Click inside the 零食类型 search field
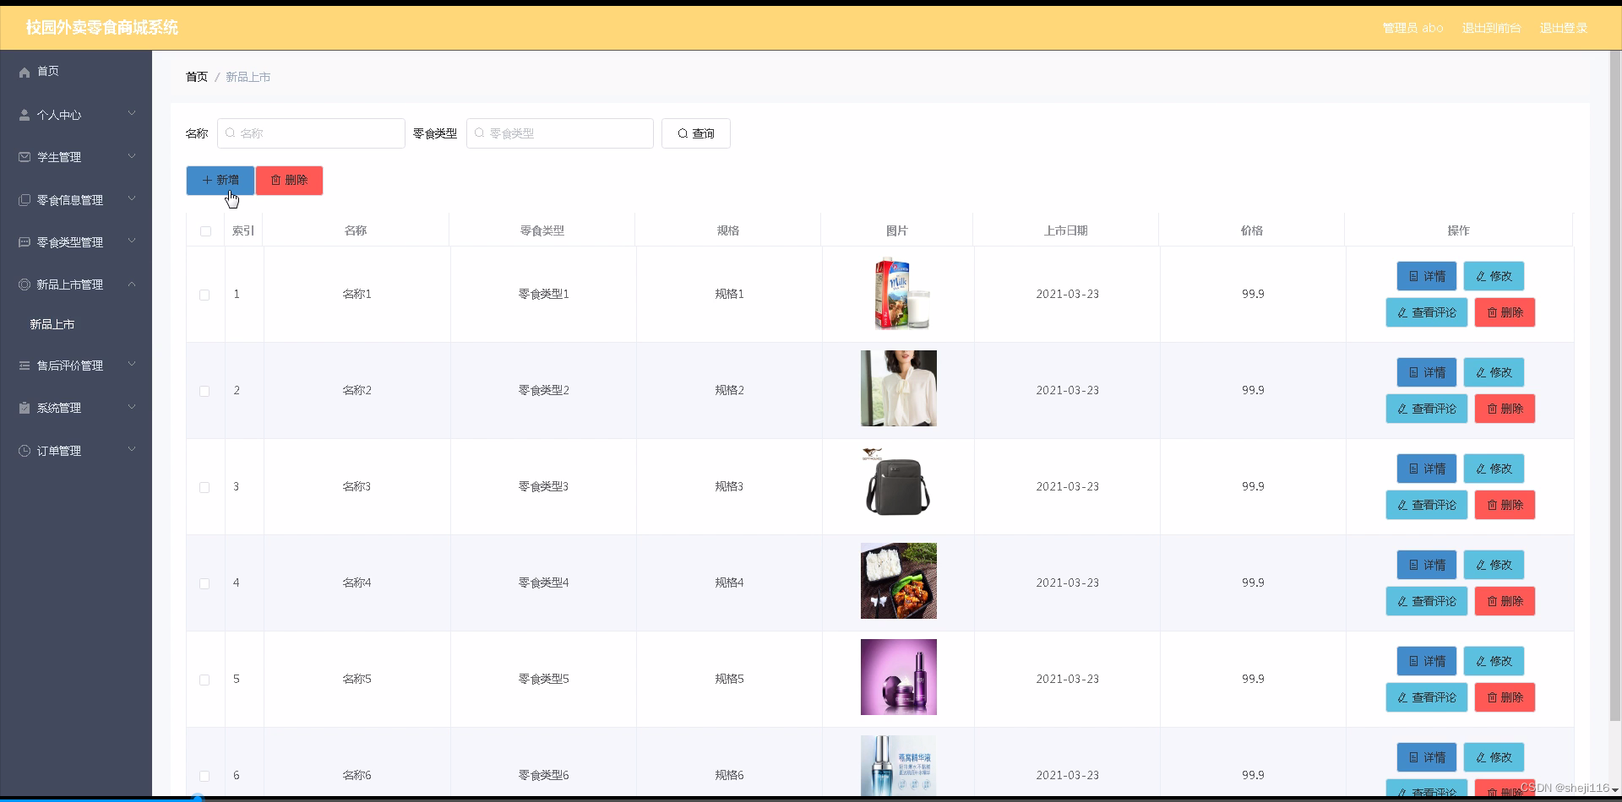Screen dimensions: 1622x802 point(560,133)
